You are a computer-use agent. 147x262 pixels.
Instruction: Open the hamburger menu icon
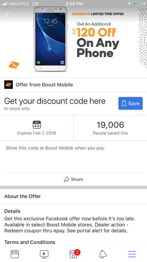click(132, 254)
